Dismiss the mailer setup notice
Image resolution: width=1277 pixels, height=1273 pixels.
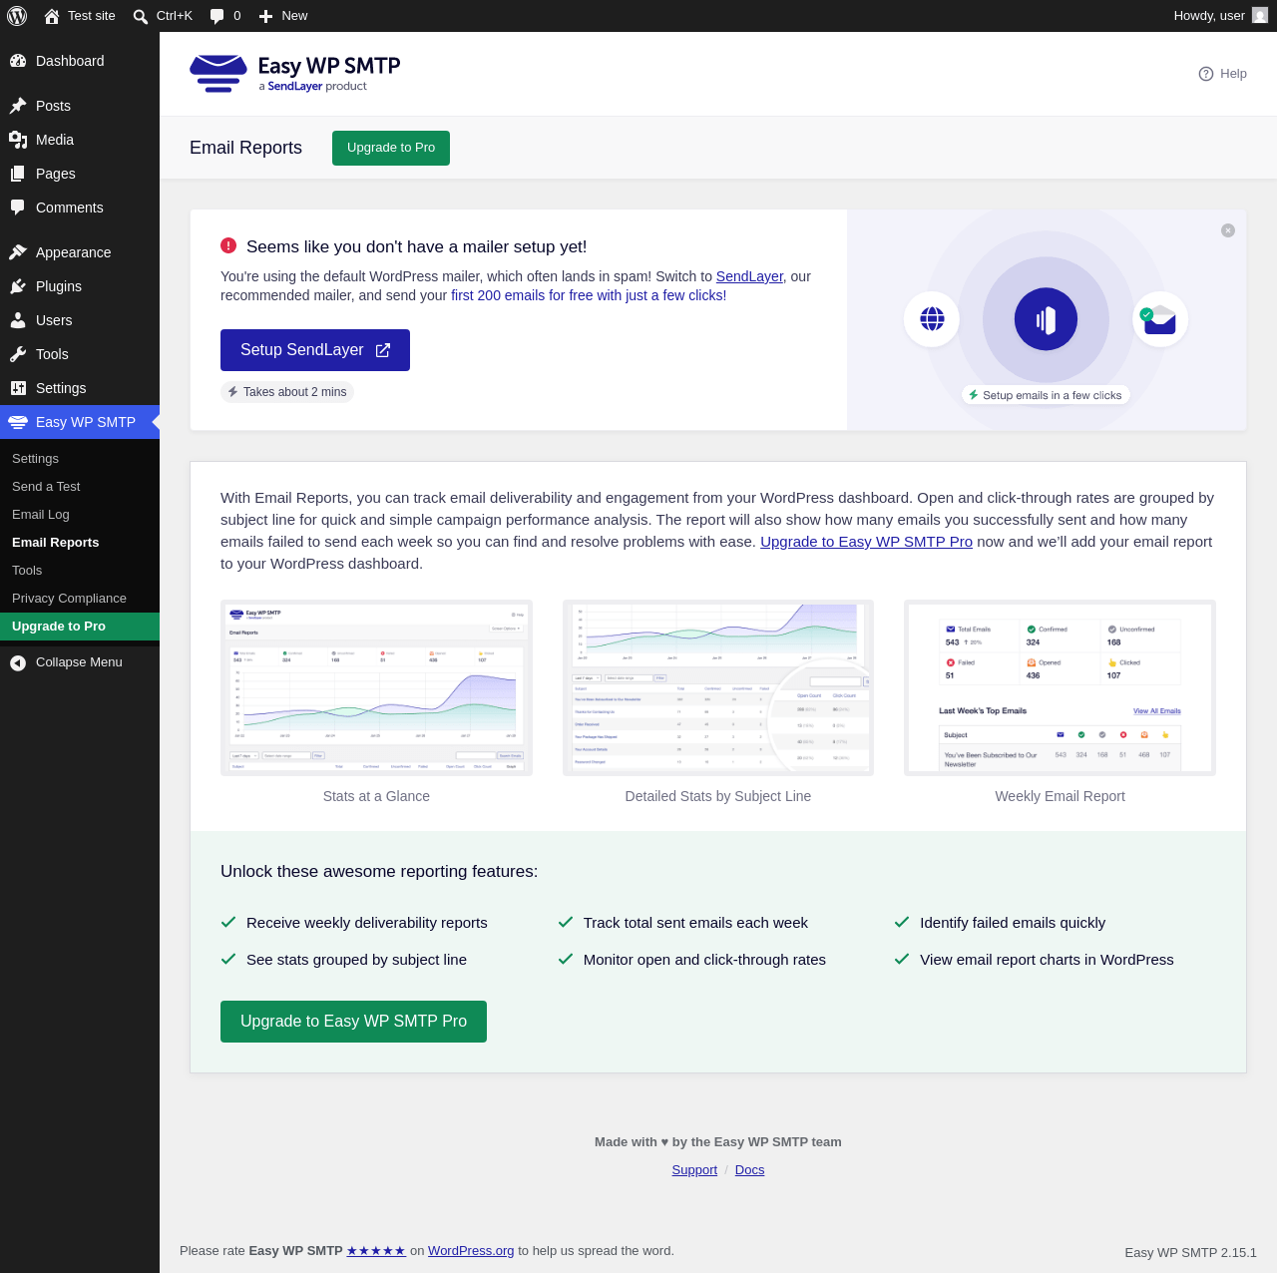(x=1228, y=230)
